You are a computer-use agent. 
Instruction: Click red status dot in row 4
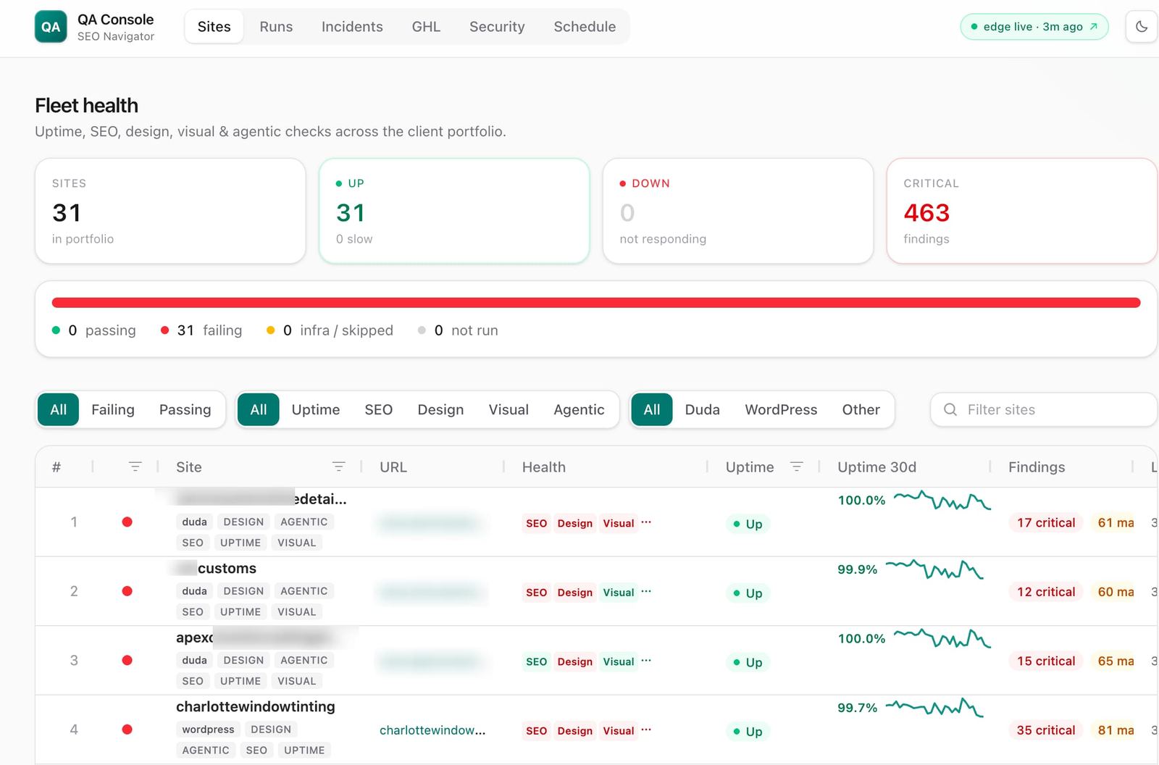127,730
